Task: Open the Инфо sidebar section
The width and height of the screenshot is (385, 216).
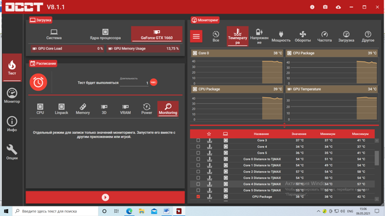Action: pyautogui.click(x=12, y=124)
